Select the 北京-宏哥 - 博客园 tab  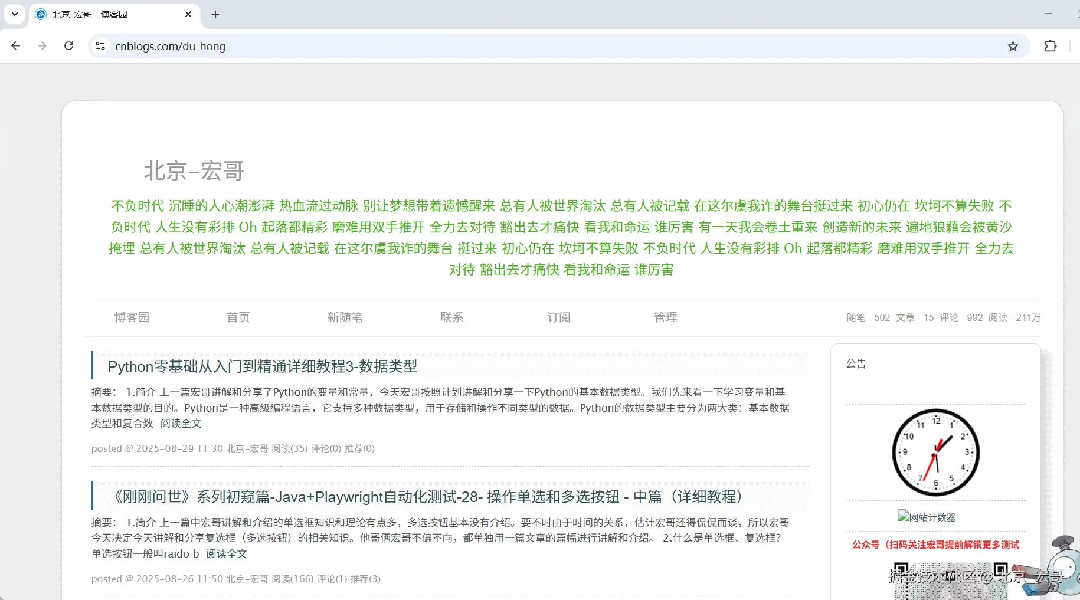click(x=114, y=14)
